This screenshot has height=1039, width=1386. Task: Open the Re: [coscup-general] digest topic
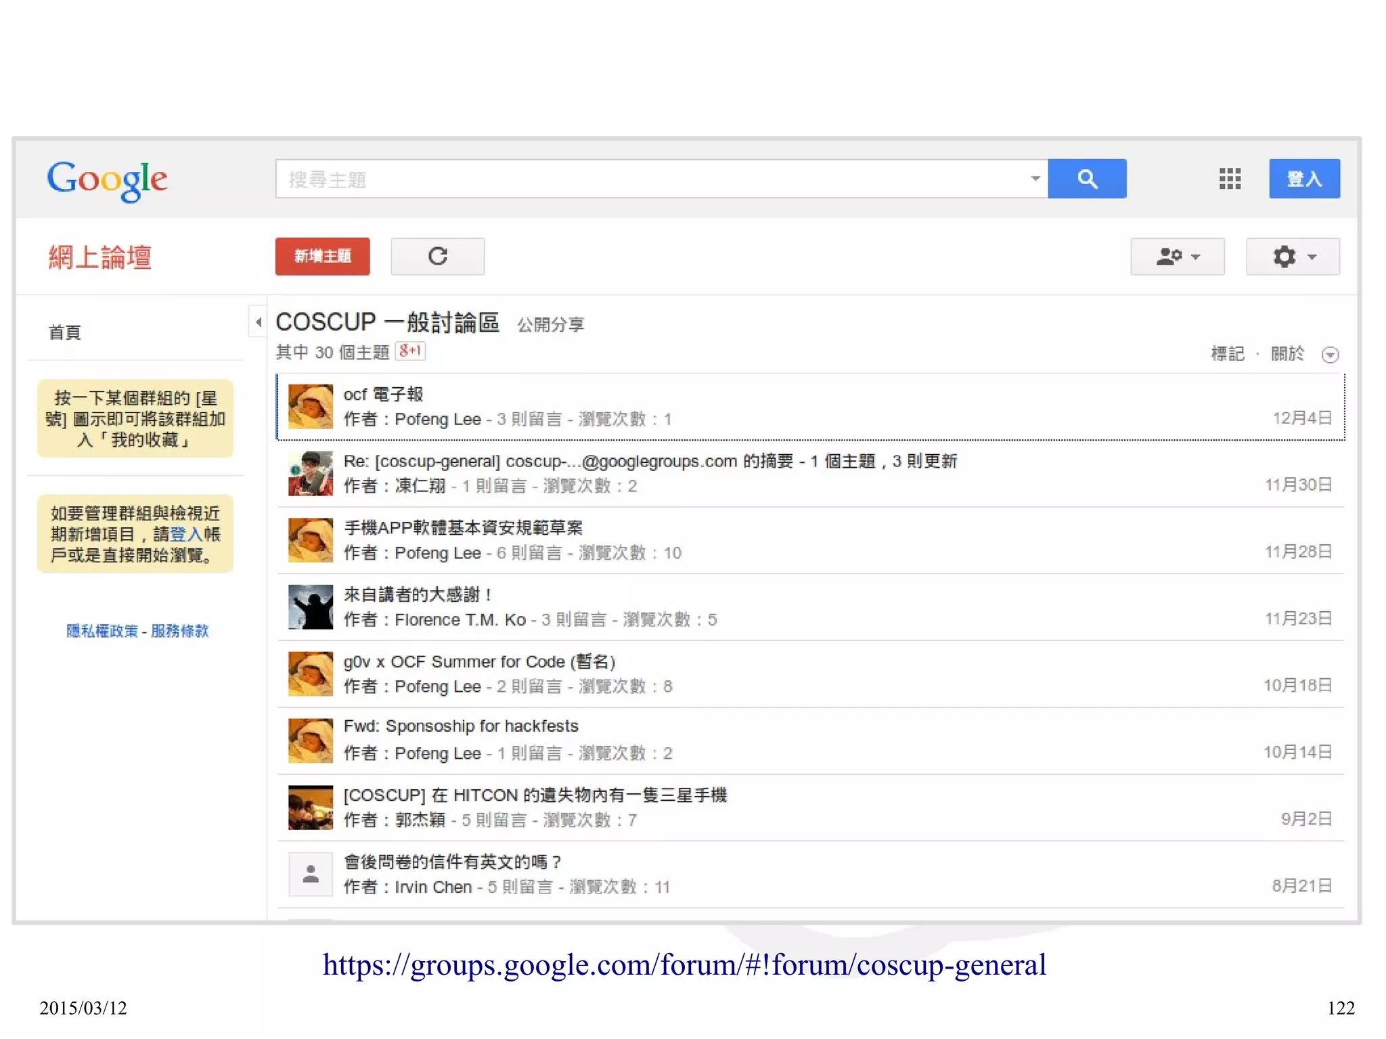click(x=650, y=461)
